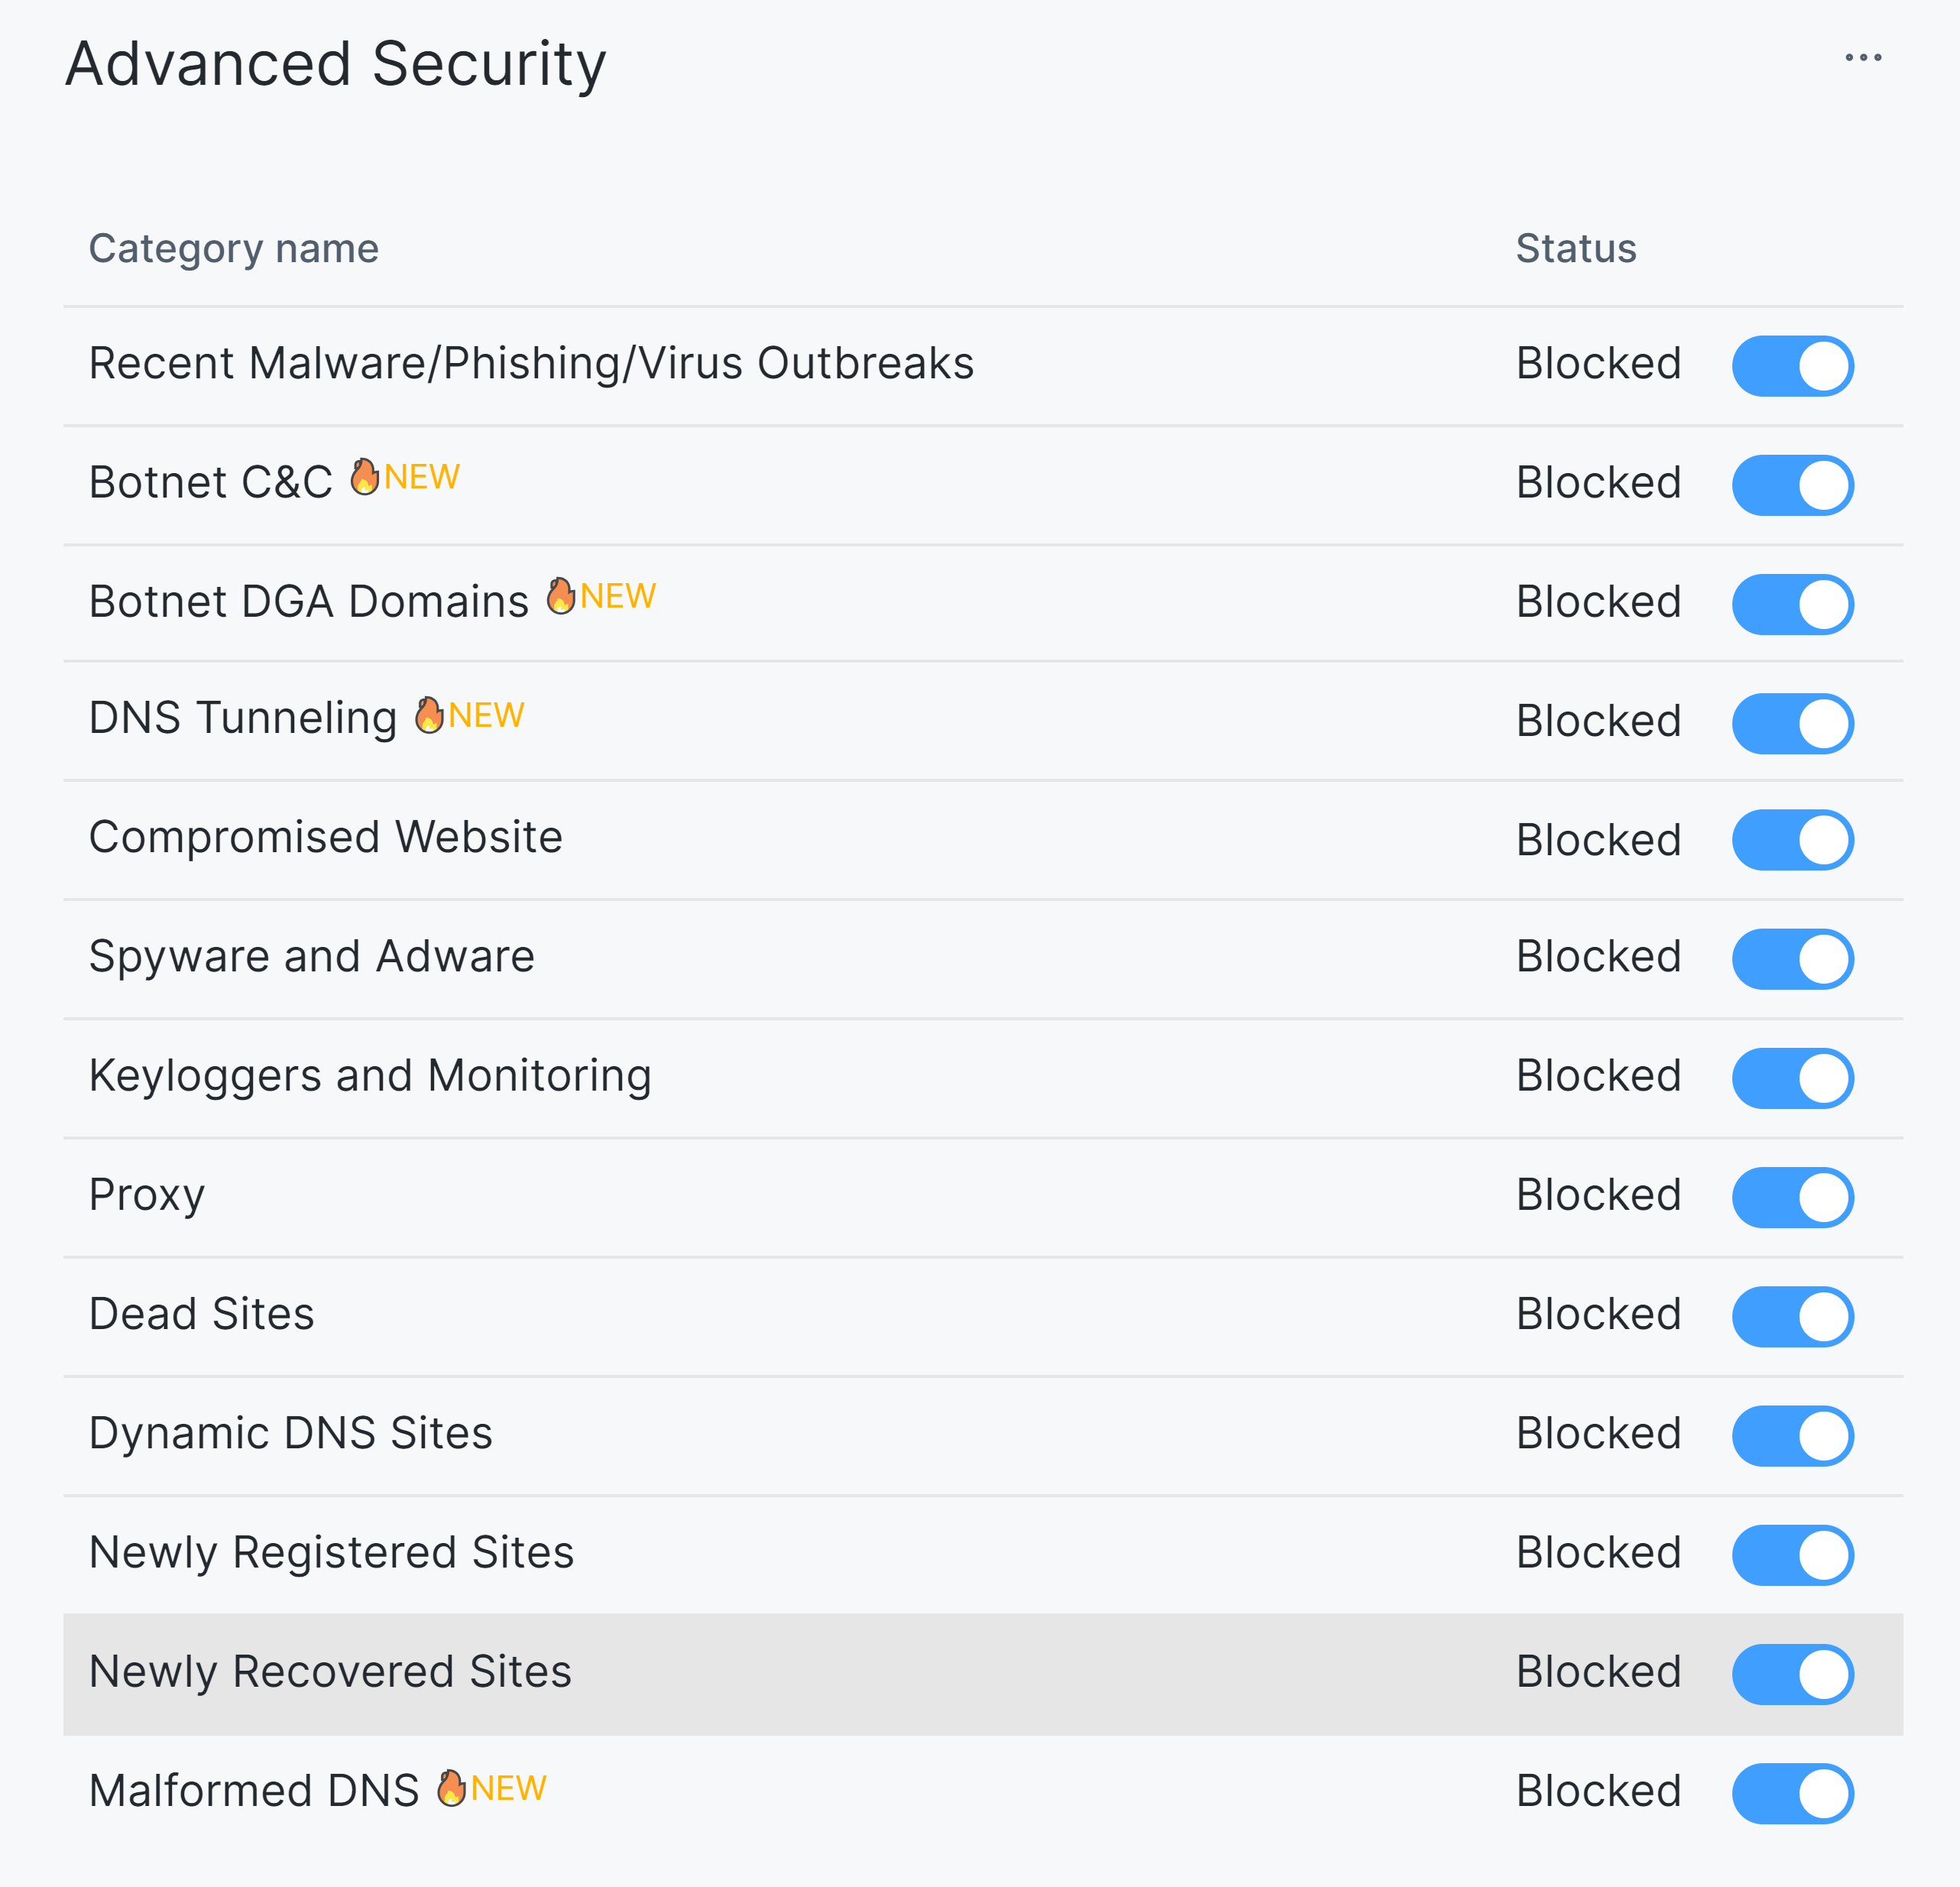The height and width of the screenshot is (1887, 1960).
Task: Toggle the DNS Tunneling switch
Action: [x=1793, y=723]
